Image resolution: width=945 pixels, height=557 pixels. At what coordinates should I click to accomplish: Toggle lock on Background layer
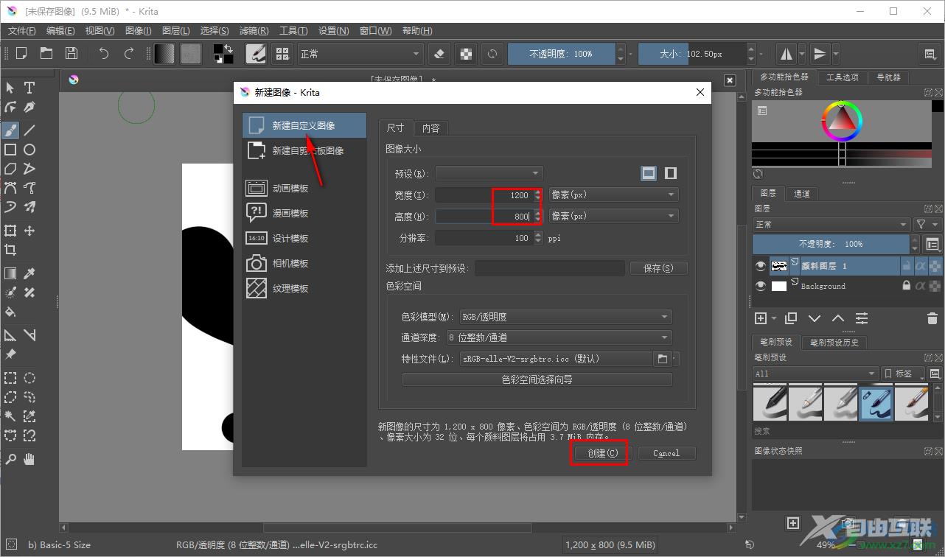pyautogui.click(x=907, y=286)
